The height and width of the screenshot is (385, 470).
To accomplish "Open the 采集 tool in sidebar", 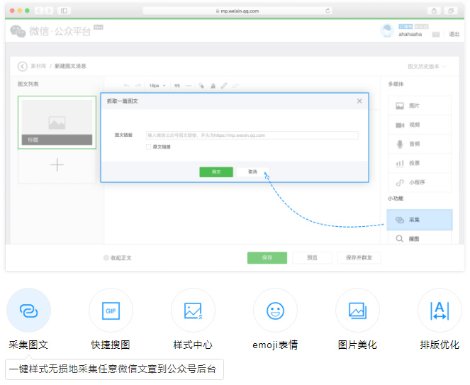I will coord(419,220).
